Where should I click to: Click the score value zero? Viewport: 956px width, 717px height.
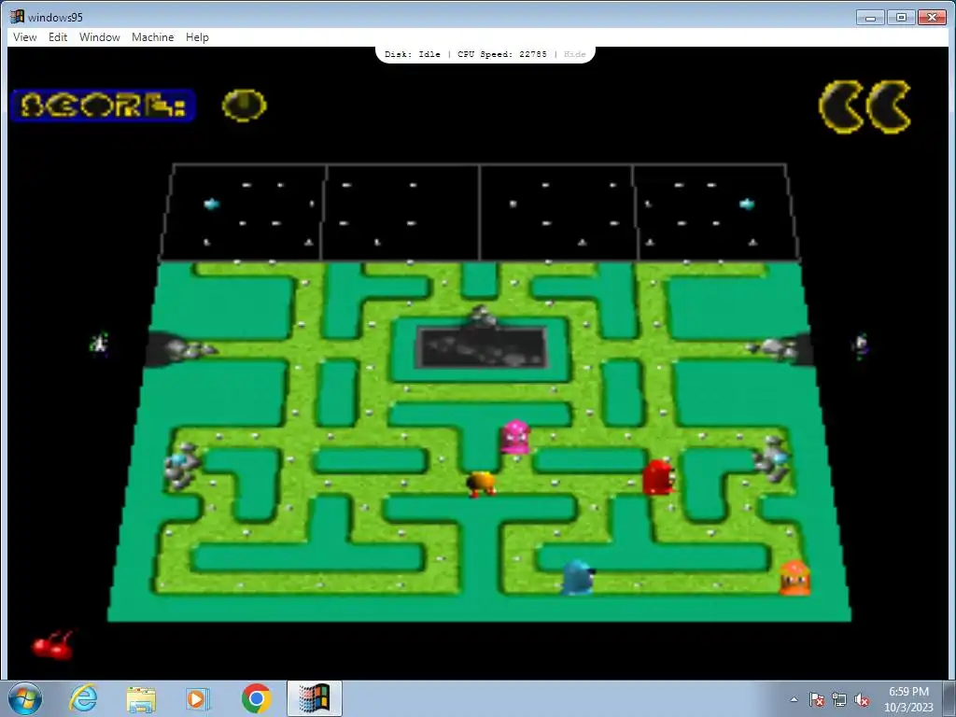coord(244,105)
